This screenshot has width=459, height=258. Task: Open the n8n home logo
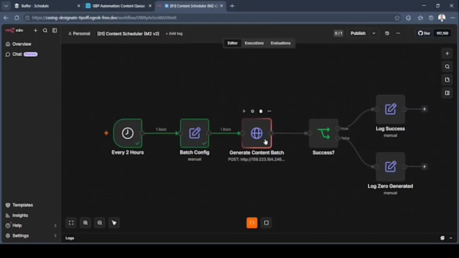[14, 30]
